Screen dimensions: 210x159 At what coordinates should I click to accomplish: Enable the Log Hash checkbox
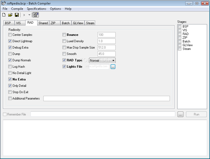[x=10, y=67]
